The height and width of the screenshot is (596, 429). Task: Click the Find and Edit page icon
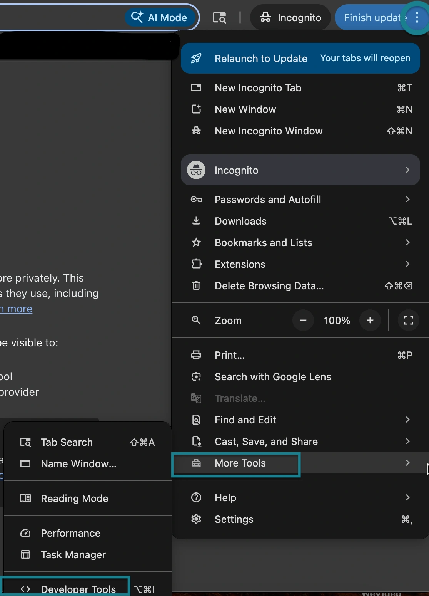point(196,420)
